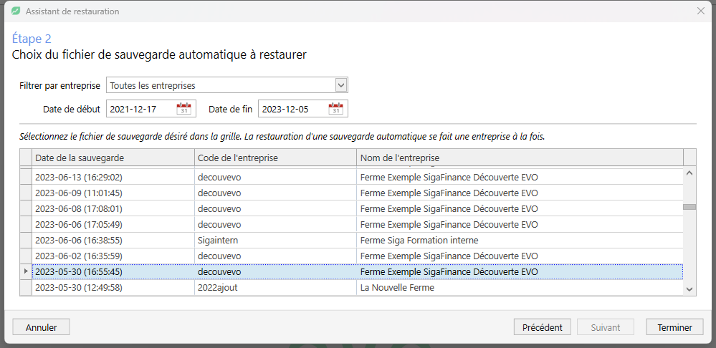Open the Date de fin calendar picker
The image size is (716, 348).
coord(335,109)
